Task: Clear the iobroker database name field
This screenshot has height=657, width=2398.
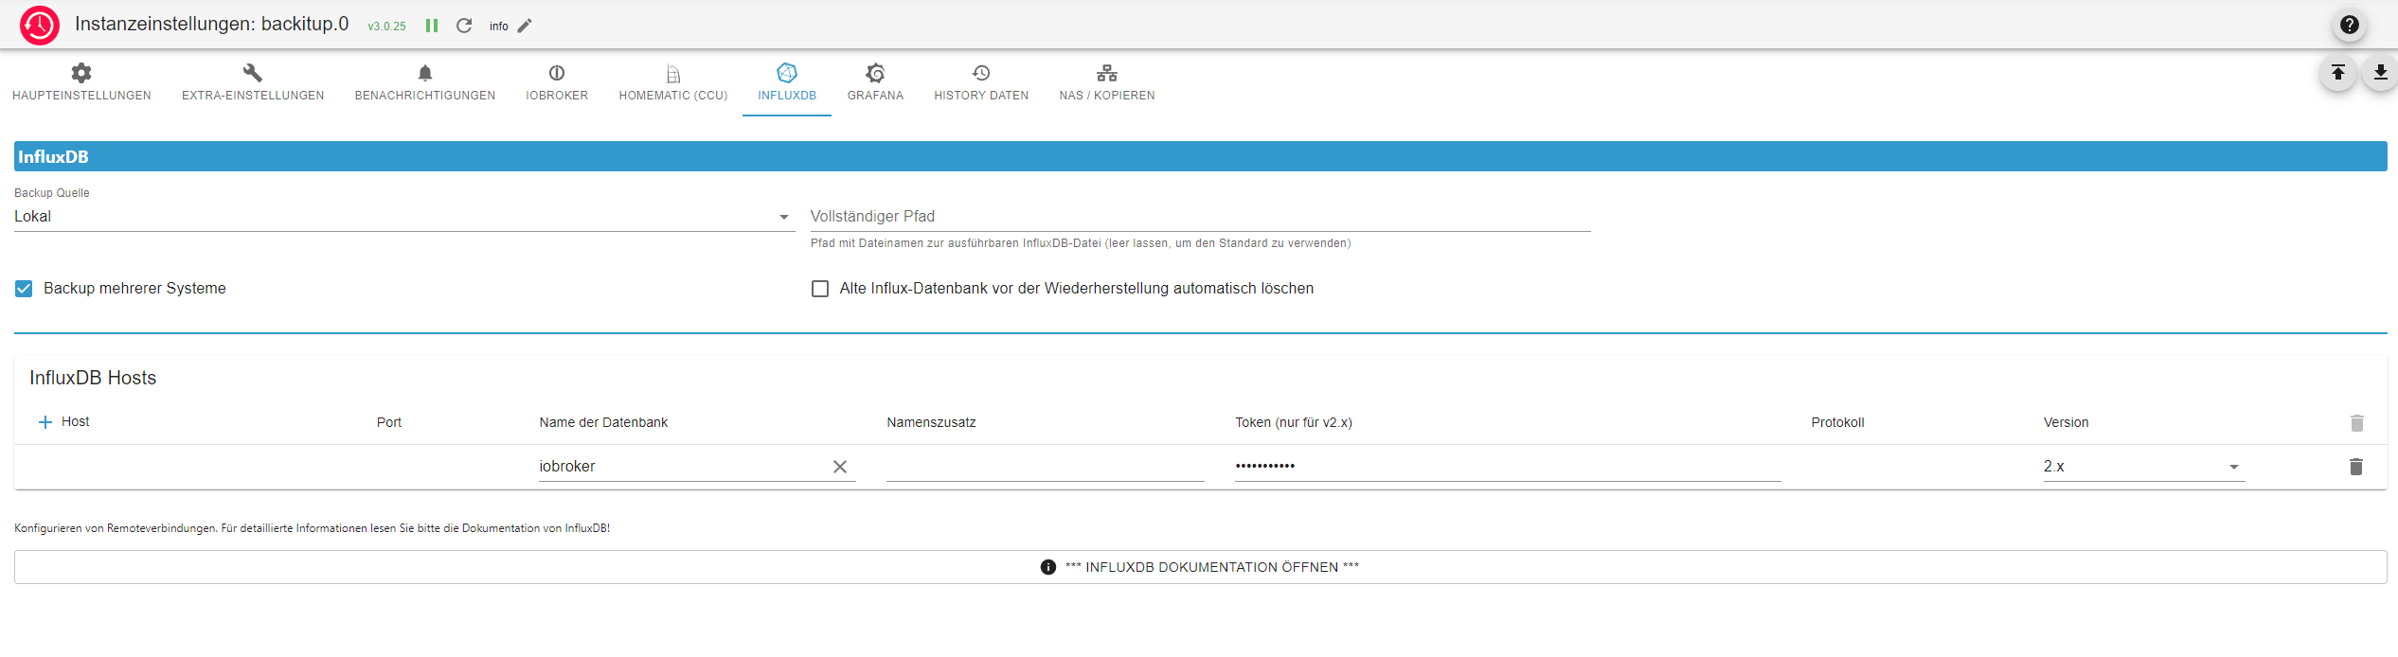Action: (x=840, y=467)
